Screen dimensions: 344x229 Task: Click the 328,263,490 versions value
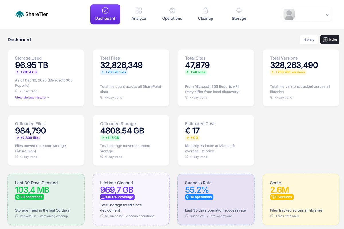pyautogui.click(x=294, y=65)
